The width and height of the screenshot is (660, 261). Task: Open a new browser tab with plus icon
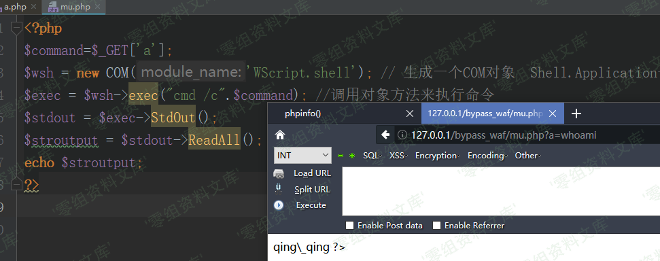click(x=576, y=114)
